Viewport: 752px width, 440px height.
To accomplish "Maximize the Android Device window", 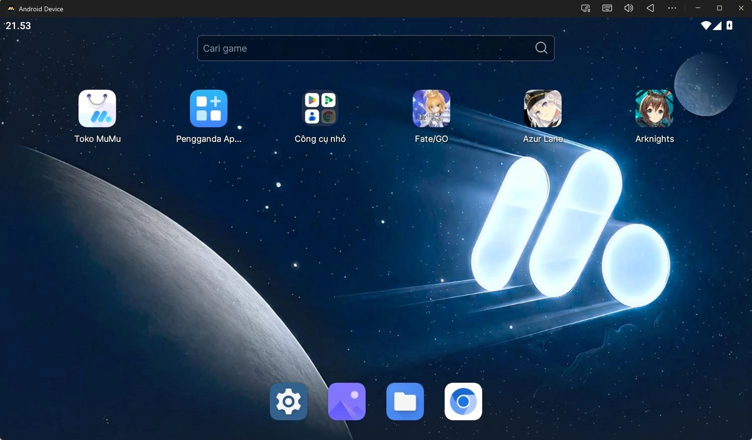I will (719, 8).
